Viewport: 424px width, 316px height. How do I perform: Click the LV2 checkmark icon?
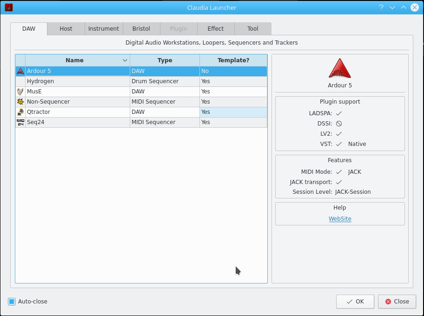click(339, 134)
